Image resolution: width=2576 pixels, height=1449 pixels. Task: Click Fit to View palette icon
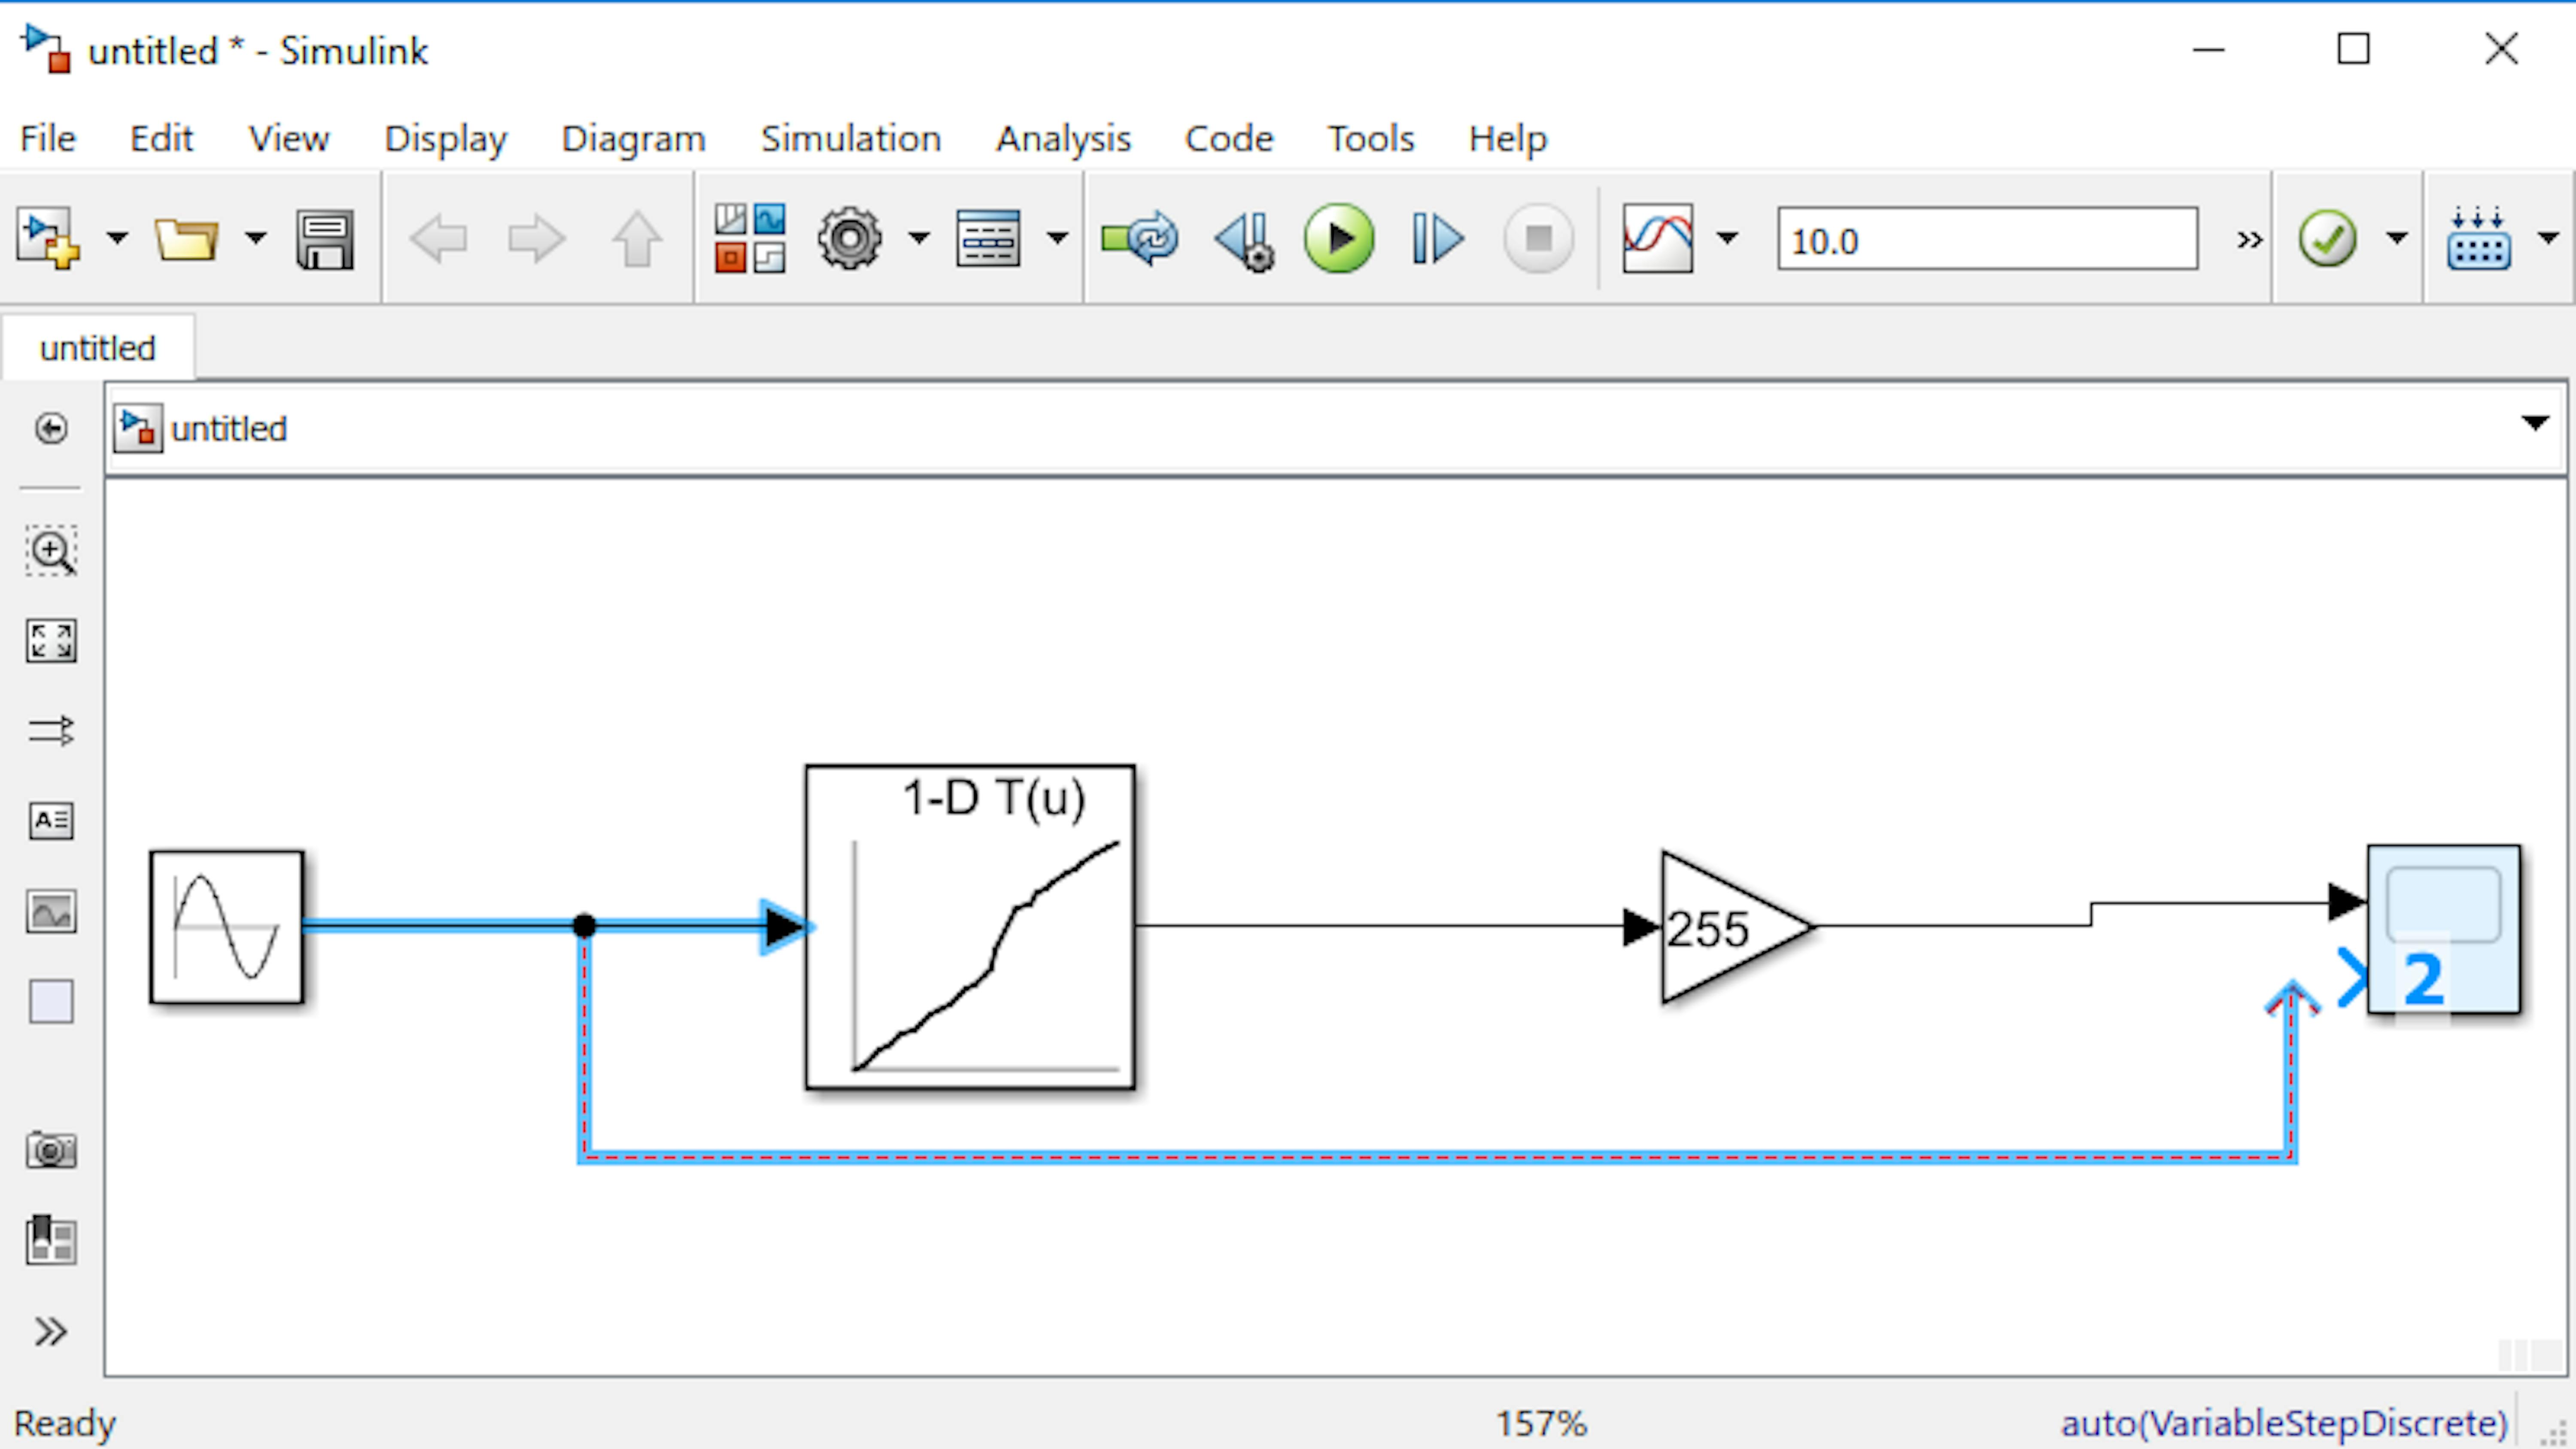[51, 641]
